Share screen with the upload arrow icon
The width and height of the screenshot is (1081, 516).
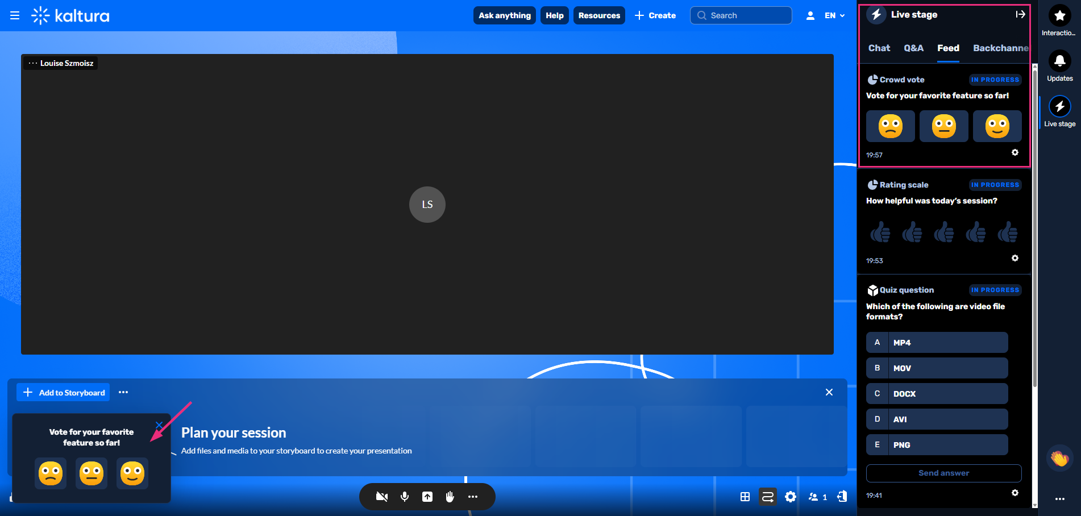427,497
